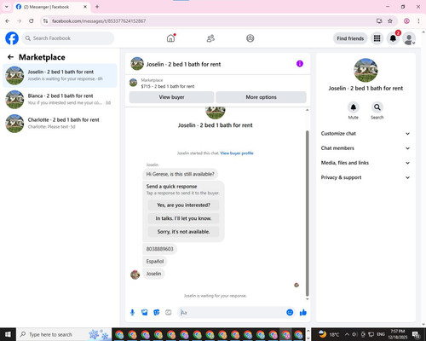Add a new browser tab
Image resolution: width=426 pixels, height=341 pixels.
[x=97, y=7]
